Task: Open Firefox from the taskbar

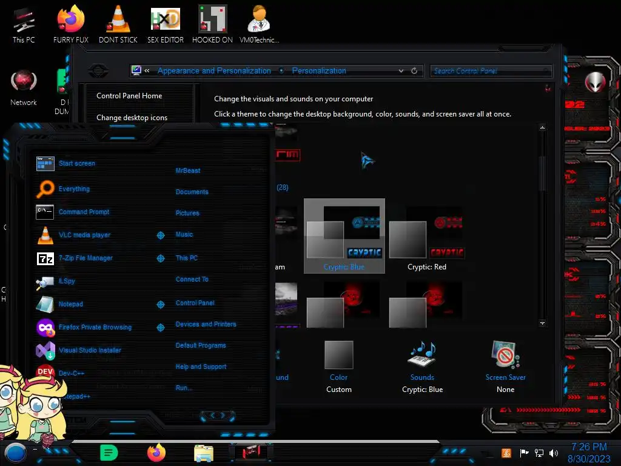Action: tap(156, 453)
